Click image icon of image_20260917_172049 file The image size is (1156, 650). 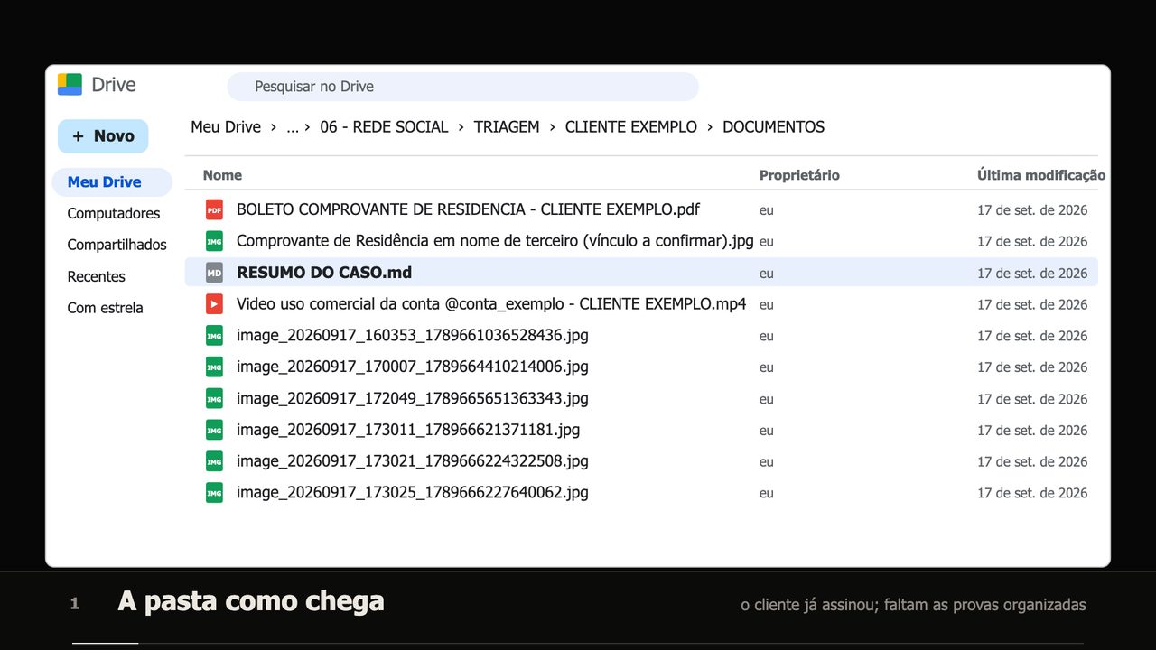coord(214,398)
